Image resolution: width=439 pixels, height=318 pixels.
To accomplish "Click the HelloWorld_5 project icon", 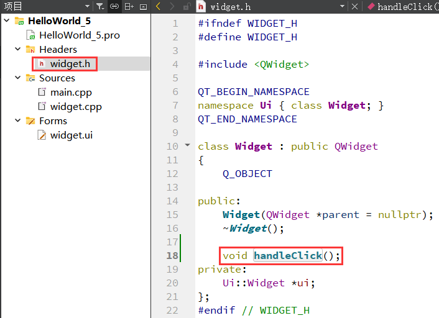I will click(x=19, y=20).
